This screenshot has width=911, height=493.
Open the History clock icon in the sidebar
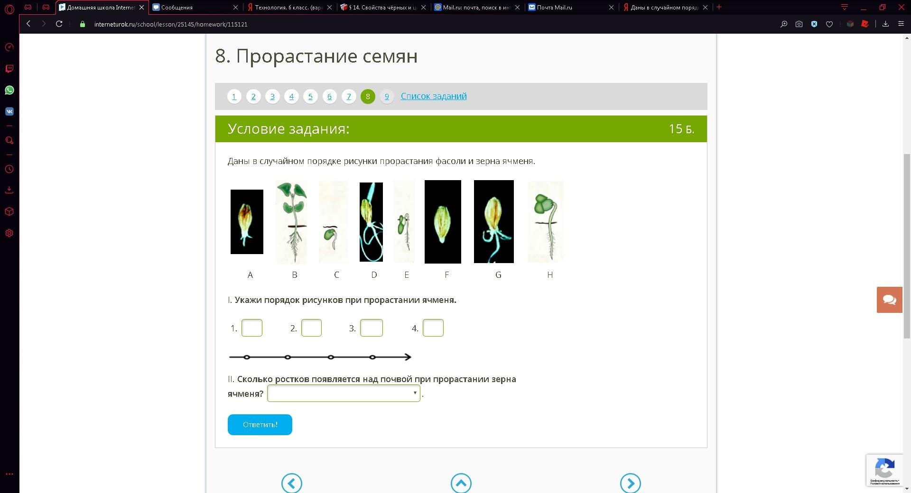click(9, 169)
